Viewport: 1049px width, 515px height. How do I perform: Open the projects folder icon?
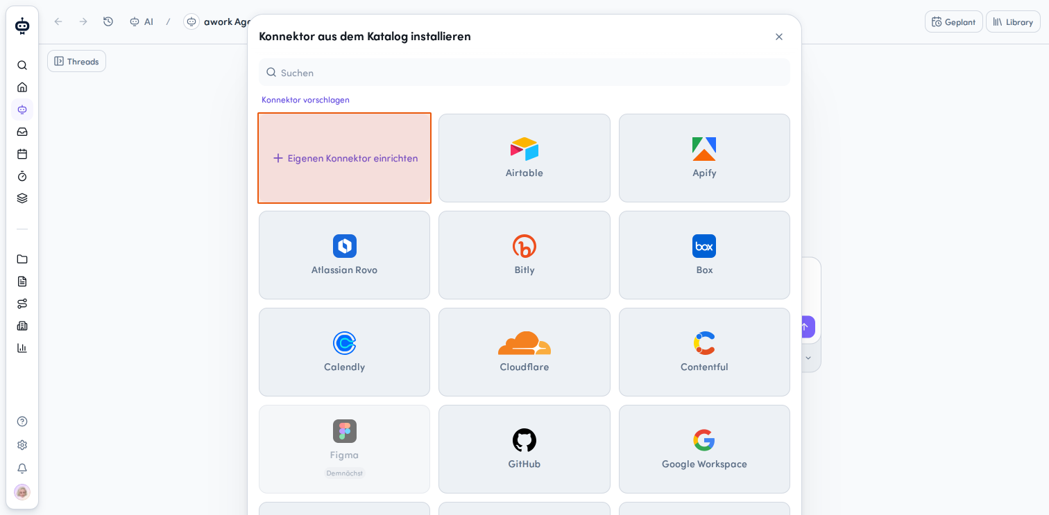(22, 259)
